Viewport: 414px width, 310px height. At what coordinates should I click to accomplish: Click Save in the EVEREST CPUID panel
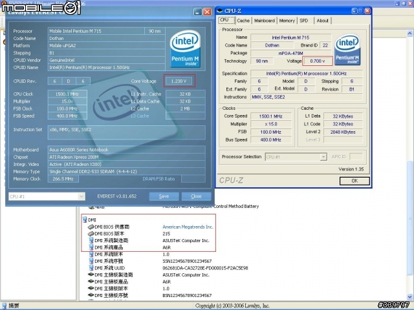point(164,196)
